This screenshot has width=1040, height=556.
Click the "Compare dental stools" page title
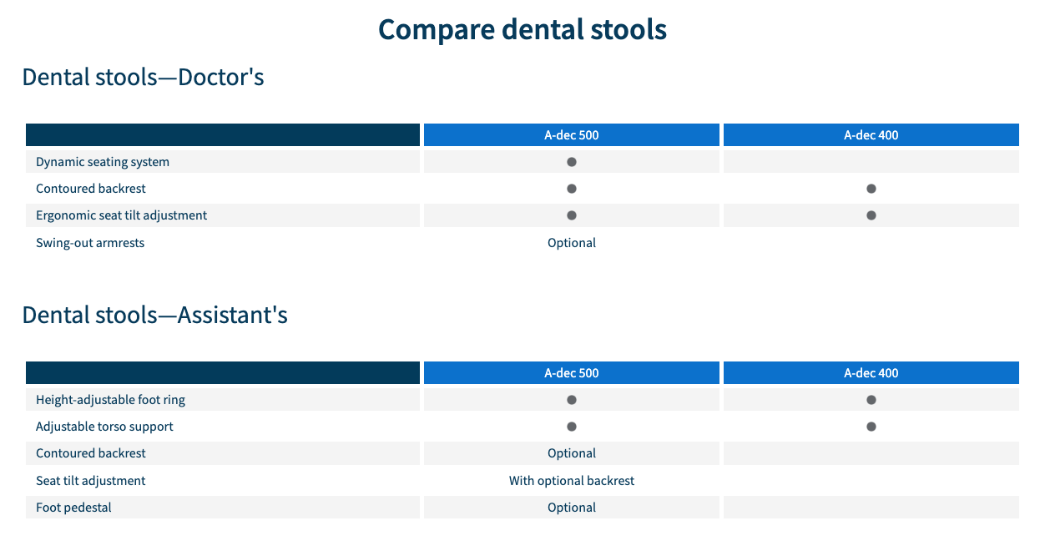(523, 30)
